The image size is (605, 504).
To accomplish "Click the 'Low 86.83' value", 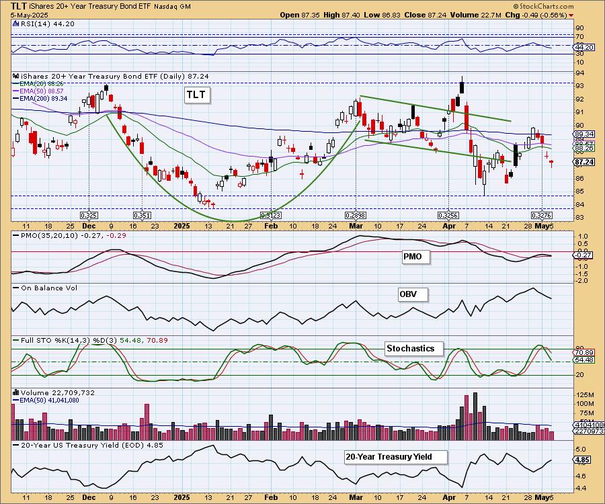I will click(382, 15).
